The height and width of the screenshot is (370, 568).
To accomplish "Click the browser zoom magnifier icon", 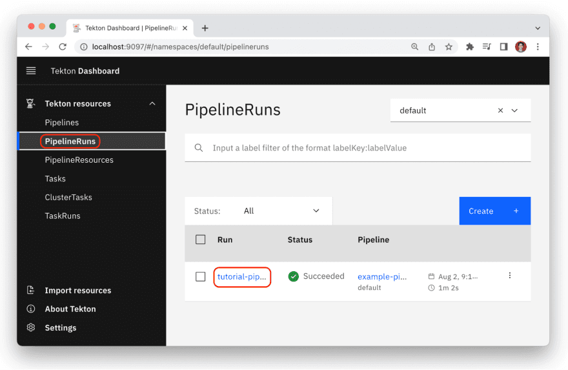I will [x=415, y=46].
